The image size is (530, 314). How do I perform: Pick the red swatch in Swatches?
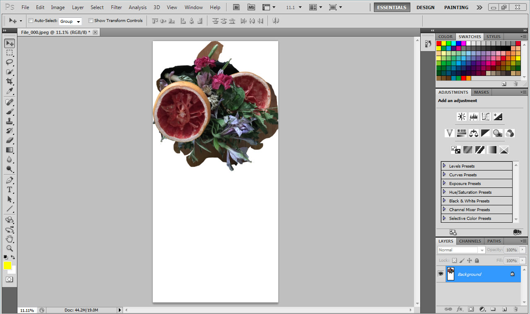tap(439, 44)
